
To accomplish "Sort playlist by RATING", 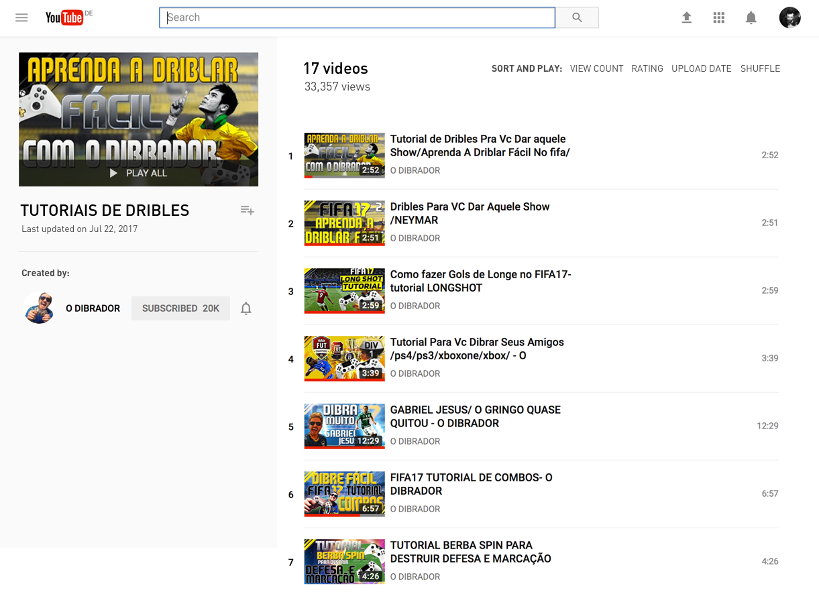I will pos(647,68).
